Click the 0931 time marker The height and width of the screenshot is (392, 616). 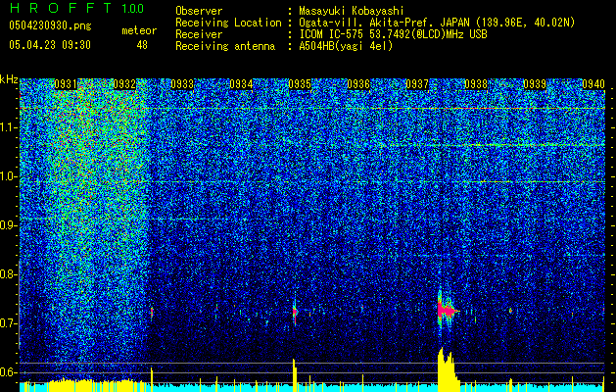tap(66, 84)
